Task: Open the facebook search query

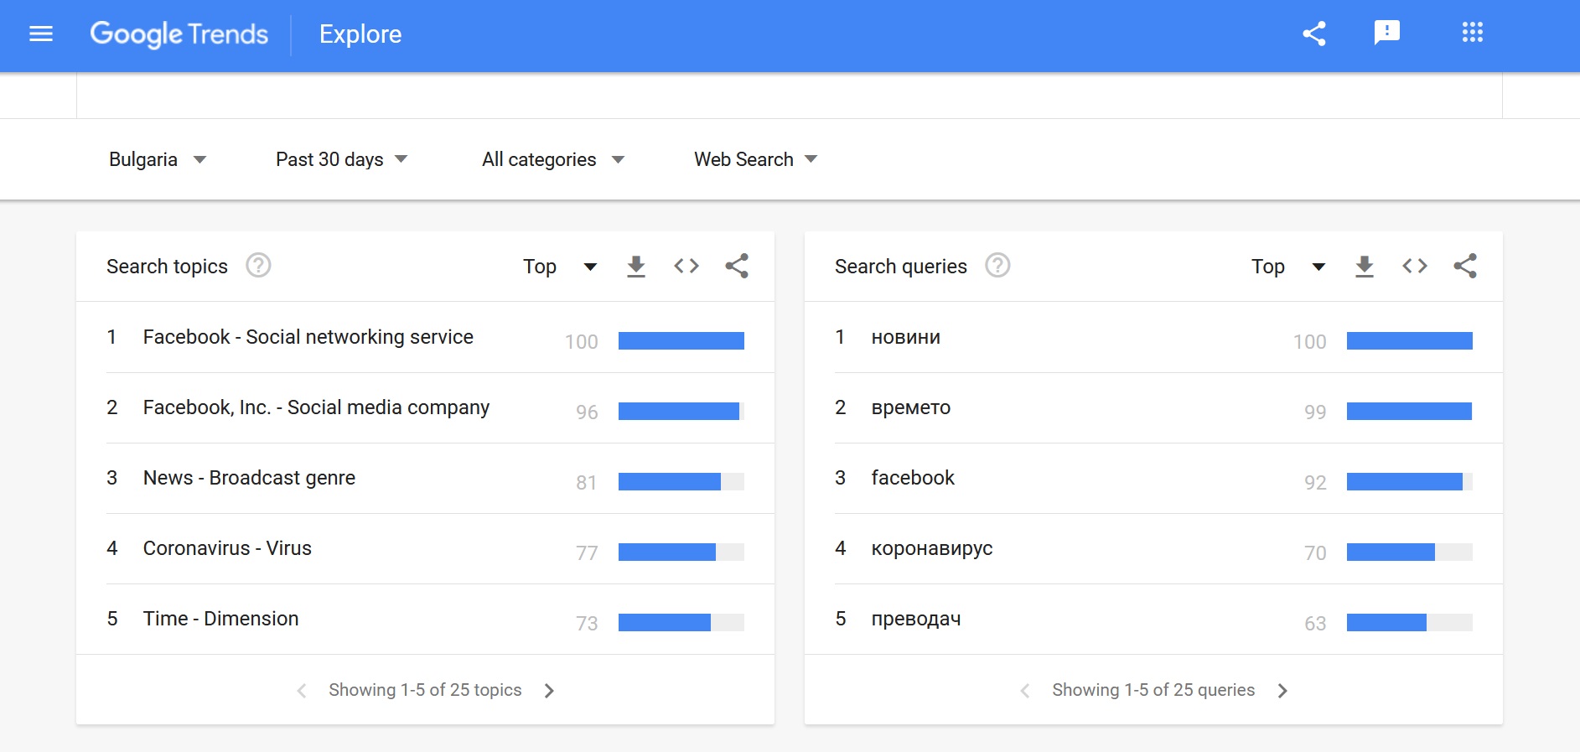Action: point(913,478)
